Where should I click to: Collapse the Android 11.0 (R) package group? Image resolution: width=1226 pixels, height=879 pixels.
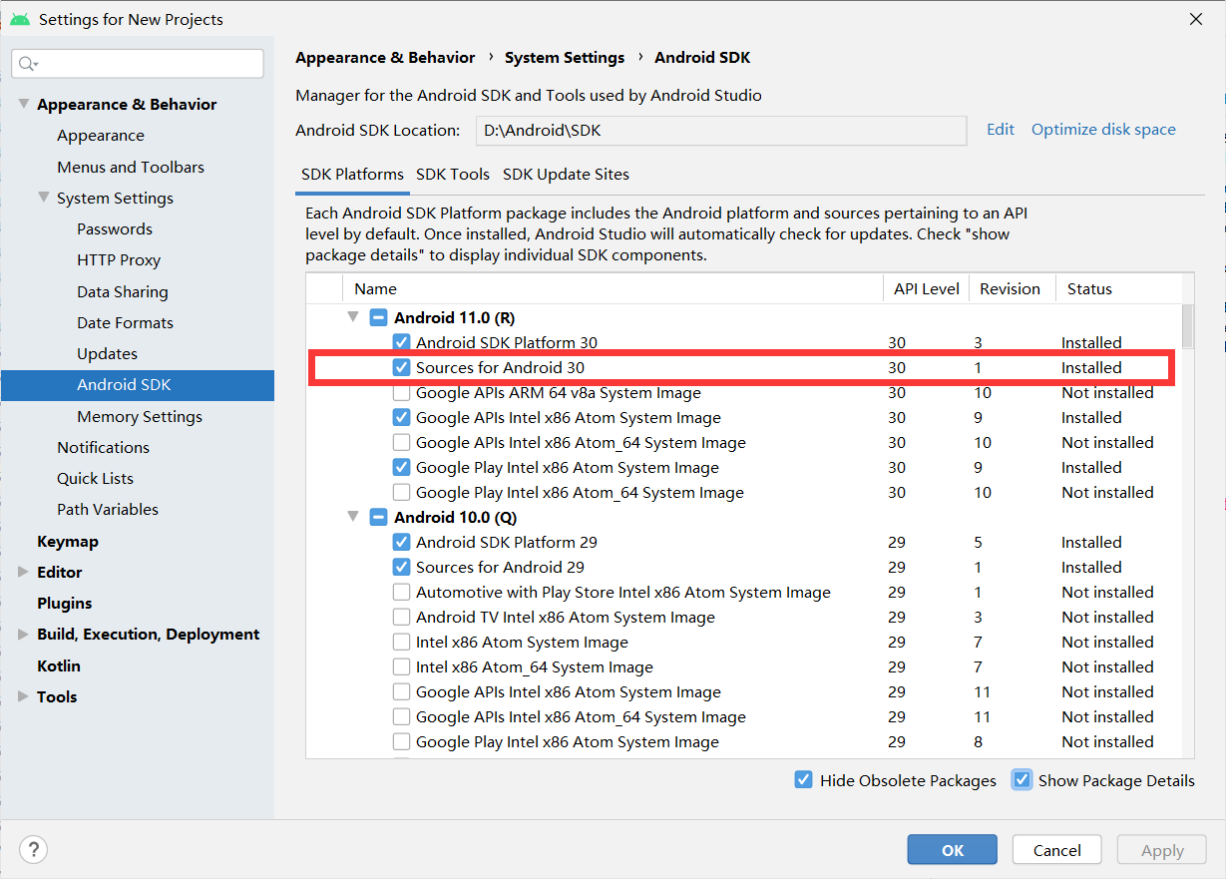[x=352, y=317]
